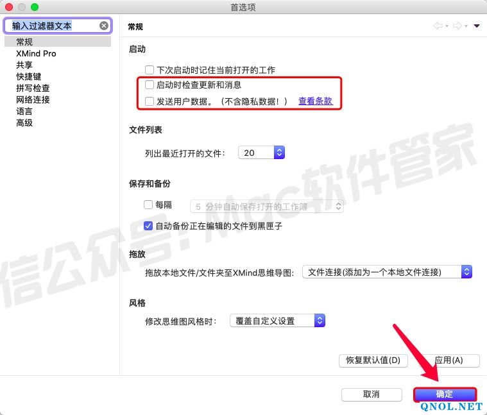Click the 恢复默认值 button
Image resolution: width=487 pixels, height=415 pixels.
pos(373,360)
